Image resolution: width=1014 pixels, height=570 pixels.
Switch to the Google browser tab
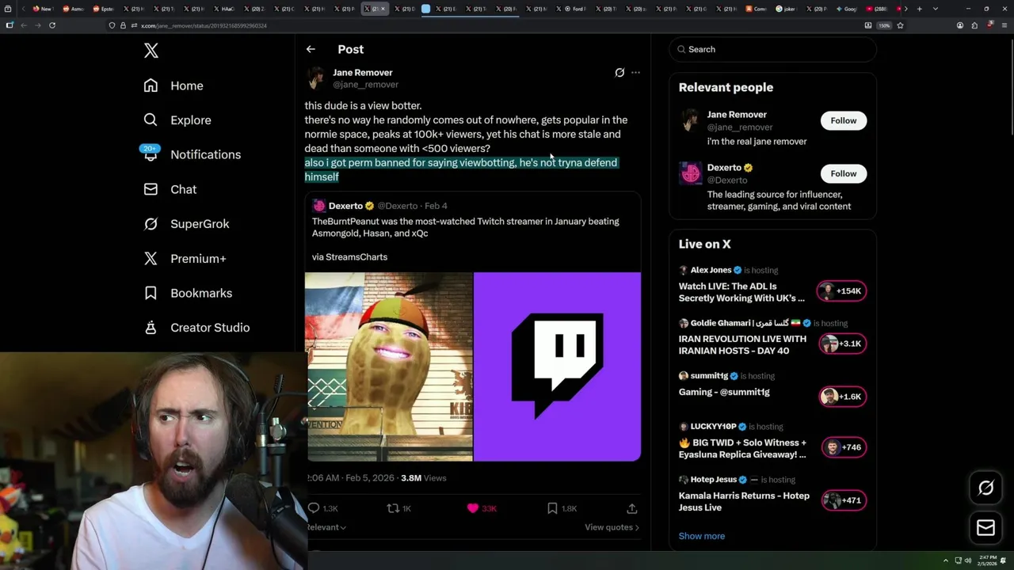pos(848,9)
